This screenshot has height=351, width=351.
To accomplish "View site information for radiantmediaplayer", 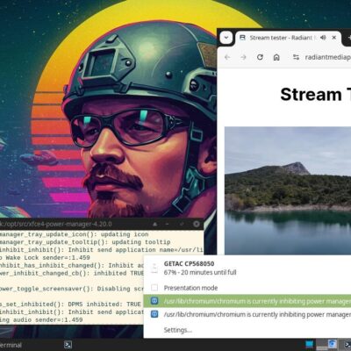I will click(x=296, y=57).
